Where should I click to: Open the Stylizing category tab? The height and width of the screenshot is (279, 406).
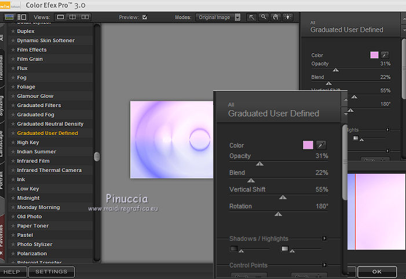[2, 105]
